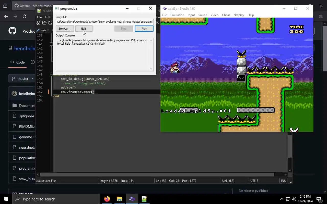Click line number 153 in the gutter
The image size is (327, 204).
[40, 96]
